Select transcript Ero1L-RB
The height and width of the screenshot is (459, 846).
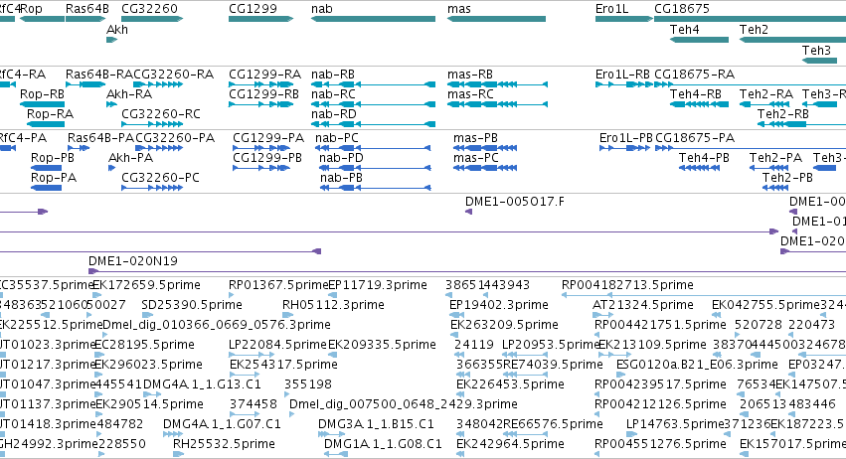624,84
